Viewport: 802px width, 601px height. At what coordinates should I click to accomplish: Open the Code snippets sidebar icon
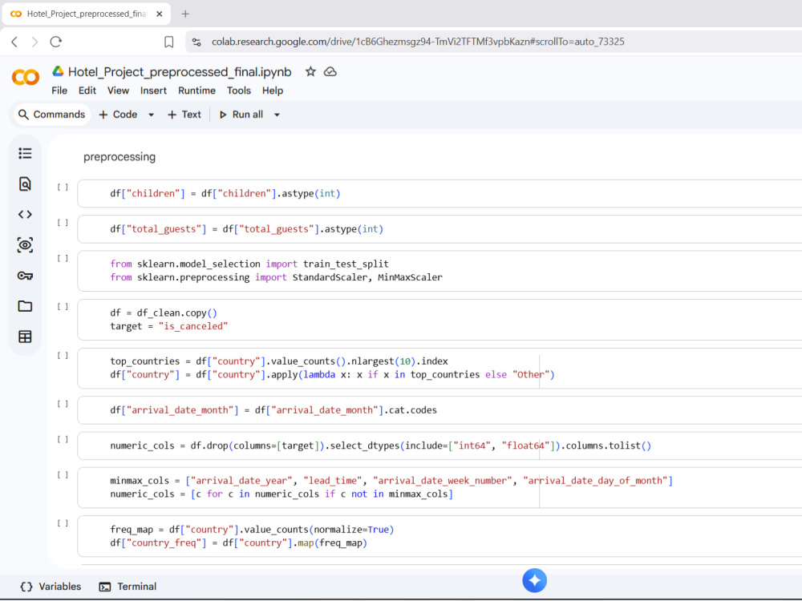pyautogui.click(x=25, y=215)
